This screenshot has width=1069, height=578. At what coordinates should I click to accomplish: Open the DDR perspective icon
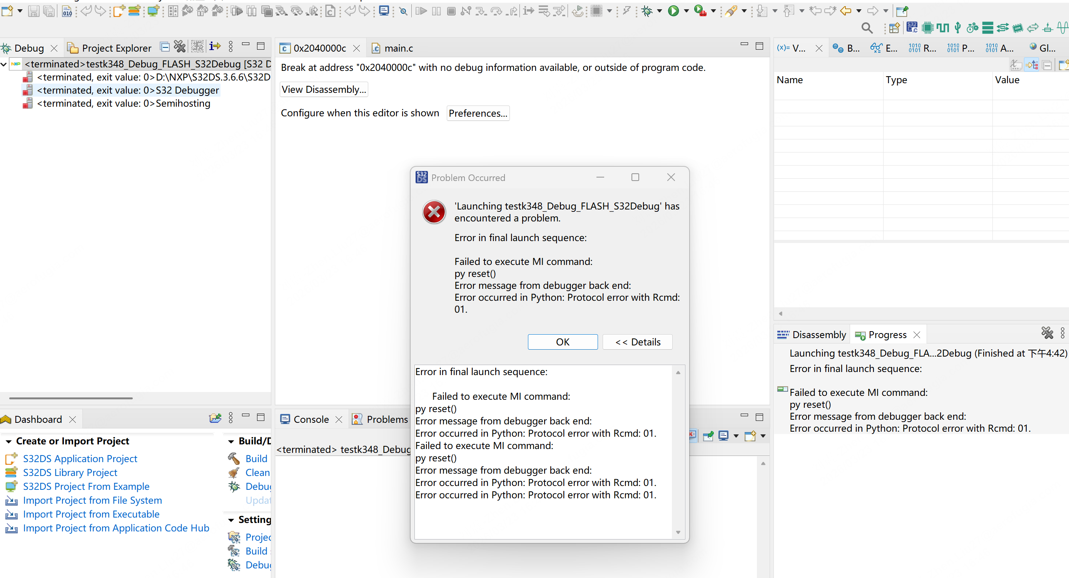(1017, 28)
